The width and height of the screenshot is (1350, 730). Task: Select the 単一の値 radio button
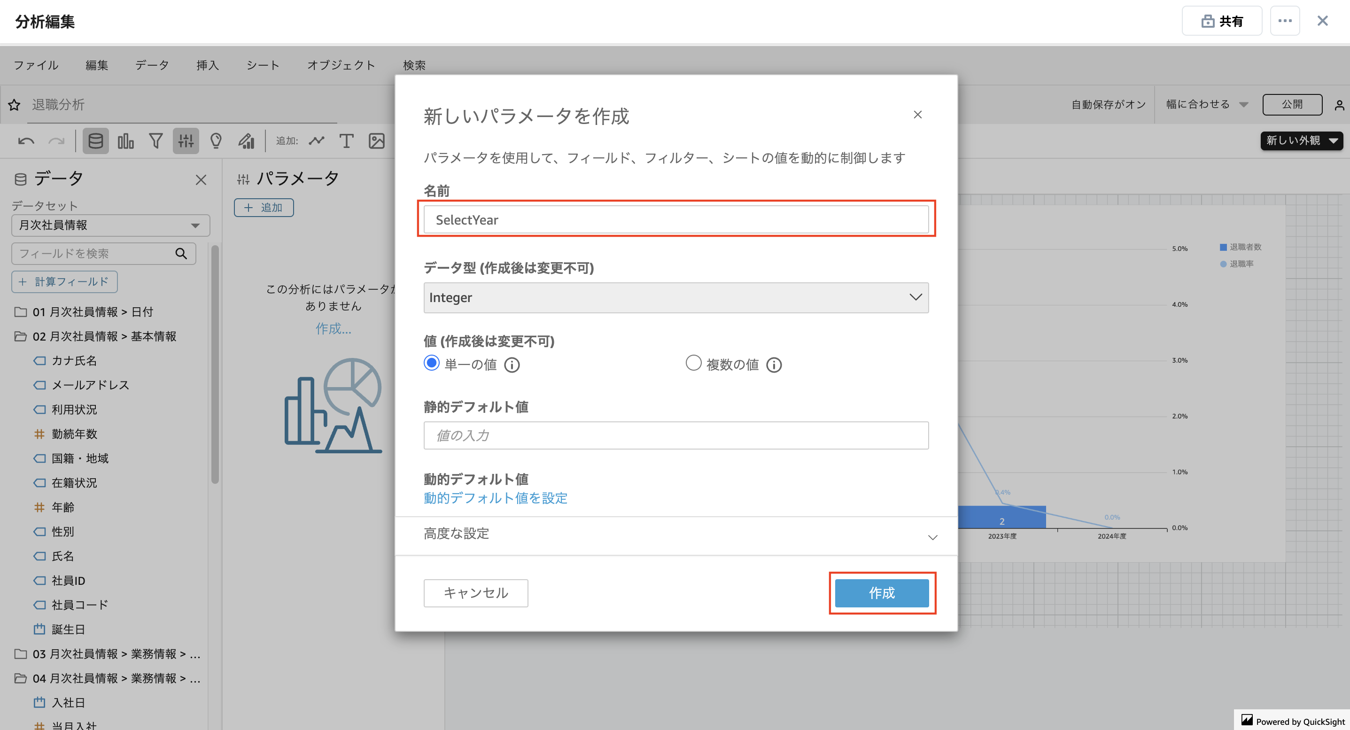(431, 363)
